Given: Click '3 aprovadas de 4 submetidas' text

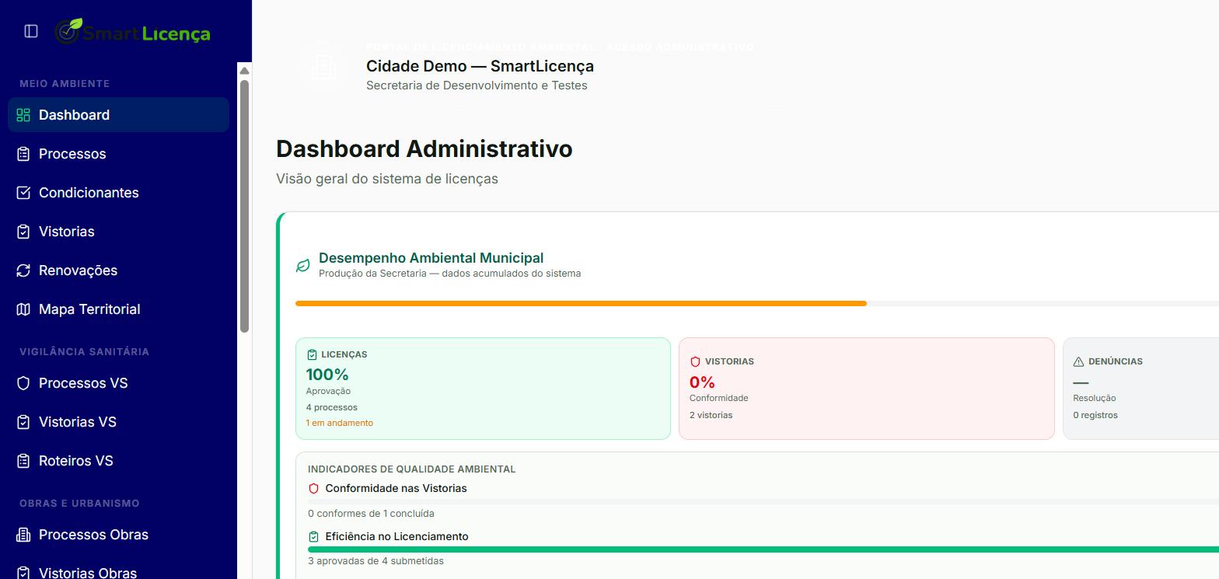Looking at the screenshot, I should point(375,561).
